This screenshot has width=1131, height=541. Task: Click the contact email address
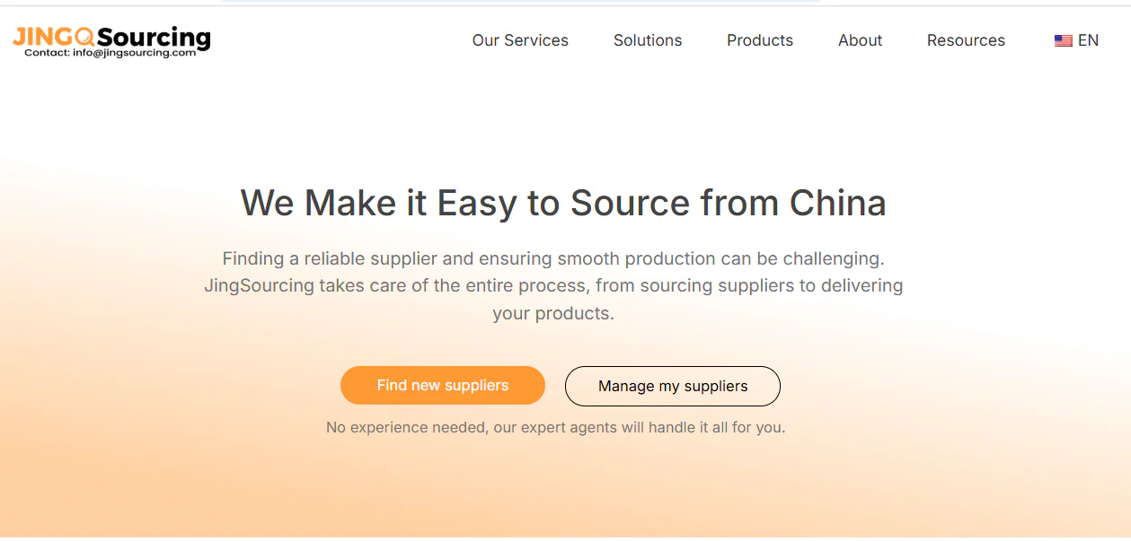110,52
